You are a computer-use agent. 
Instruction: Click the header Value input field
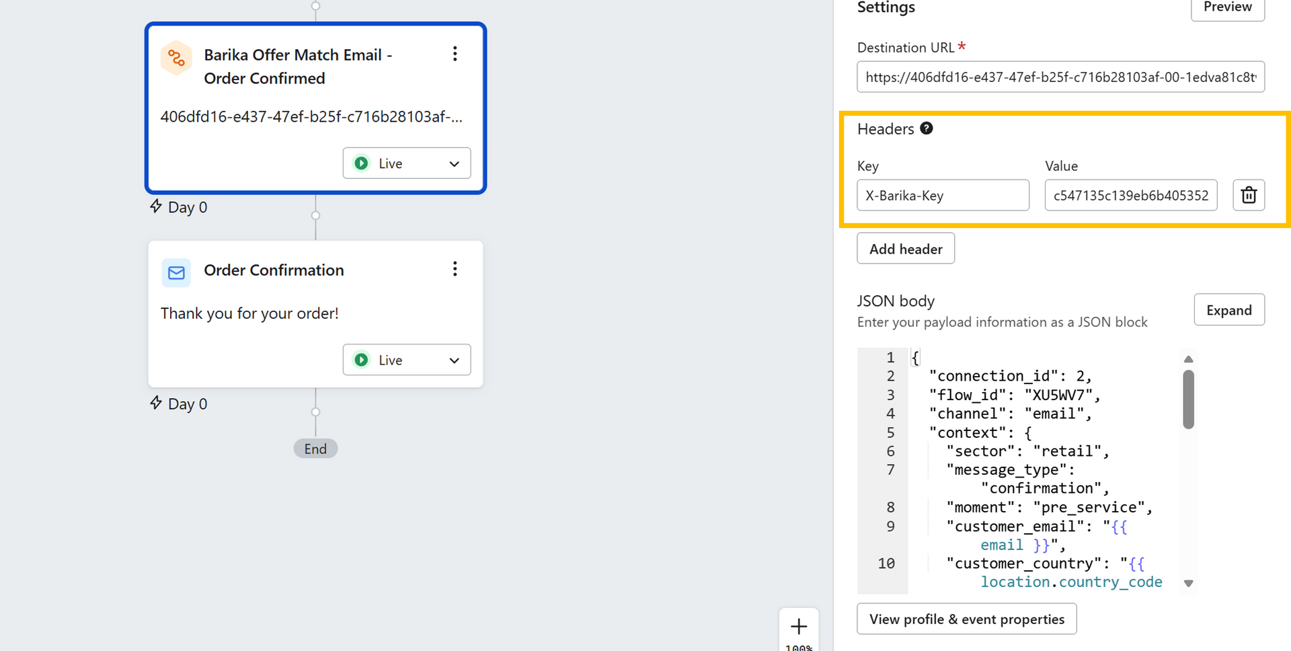point(1130,196)
